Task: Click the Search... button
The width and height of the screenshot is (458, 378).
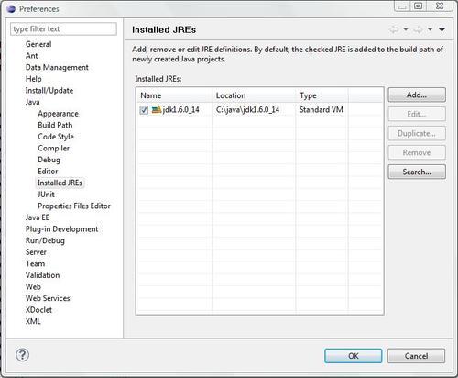Action: (x=417, y=172)
